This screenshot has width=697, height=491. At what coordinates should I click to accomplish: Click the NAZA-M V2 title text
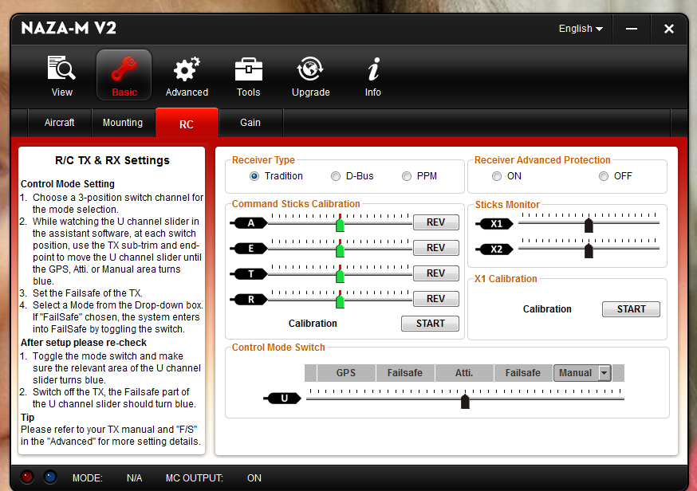[x=69, y=29]
